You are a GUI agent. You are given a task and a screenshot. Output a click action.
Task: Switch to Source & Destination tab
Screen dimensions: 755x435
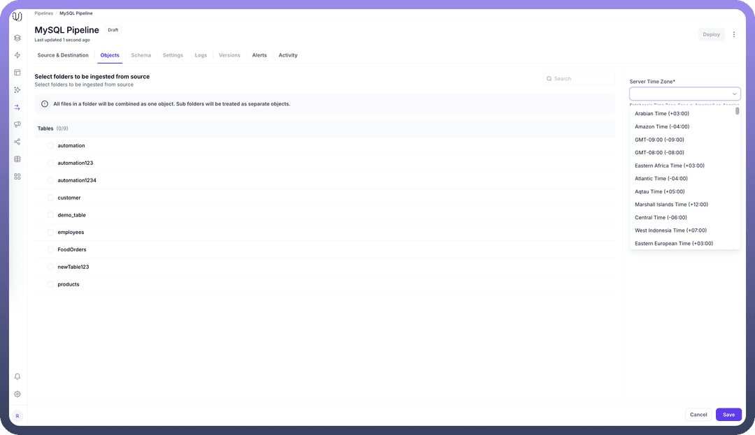[63, 55]
